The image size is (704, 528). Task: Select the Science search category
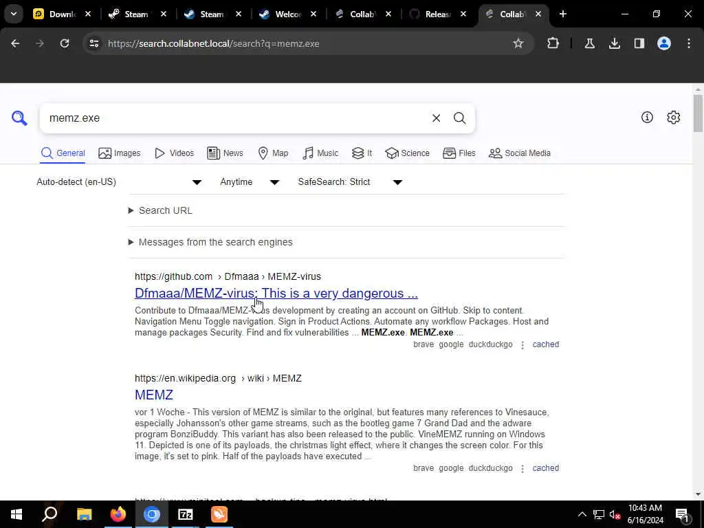[407, 153]
